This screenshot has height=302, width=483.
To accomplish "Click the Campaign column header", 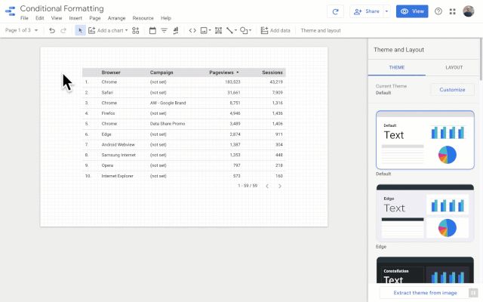I will point(162,72).
